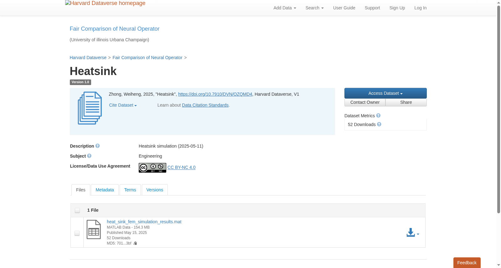
Task: Go to Sign Up
Action: point(397,8)
